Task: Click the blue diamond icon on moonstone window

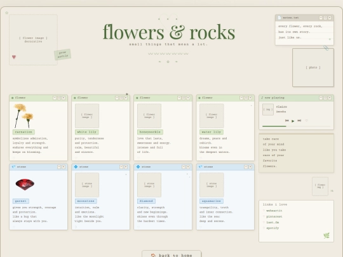Action: pyautogui.click(x=76, y=167)
